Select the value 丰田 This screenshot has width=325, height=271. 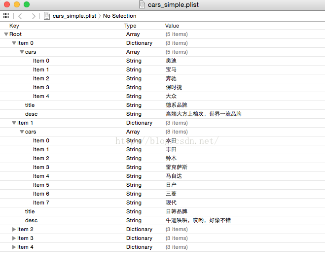pos(171,150)
